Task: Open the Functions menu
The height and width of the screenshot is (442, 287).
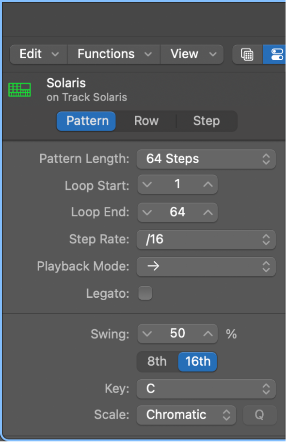Action: [113, 54]
